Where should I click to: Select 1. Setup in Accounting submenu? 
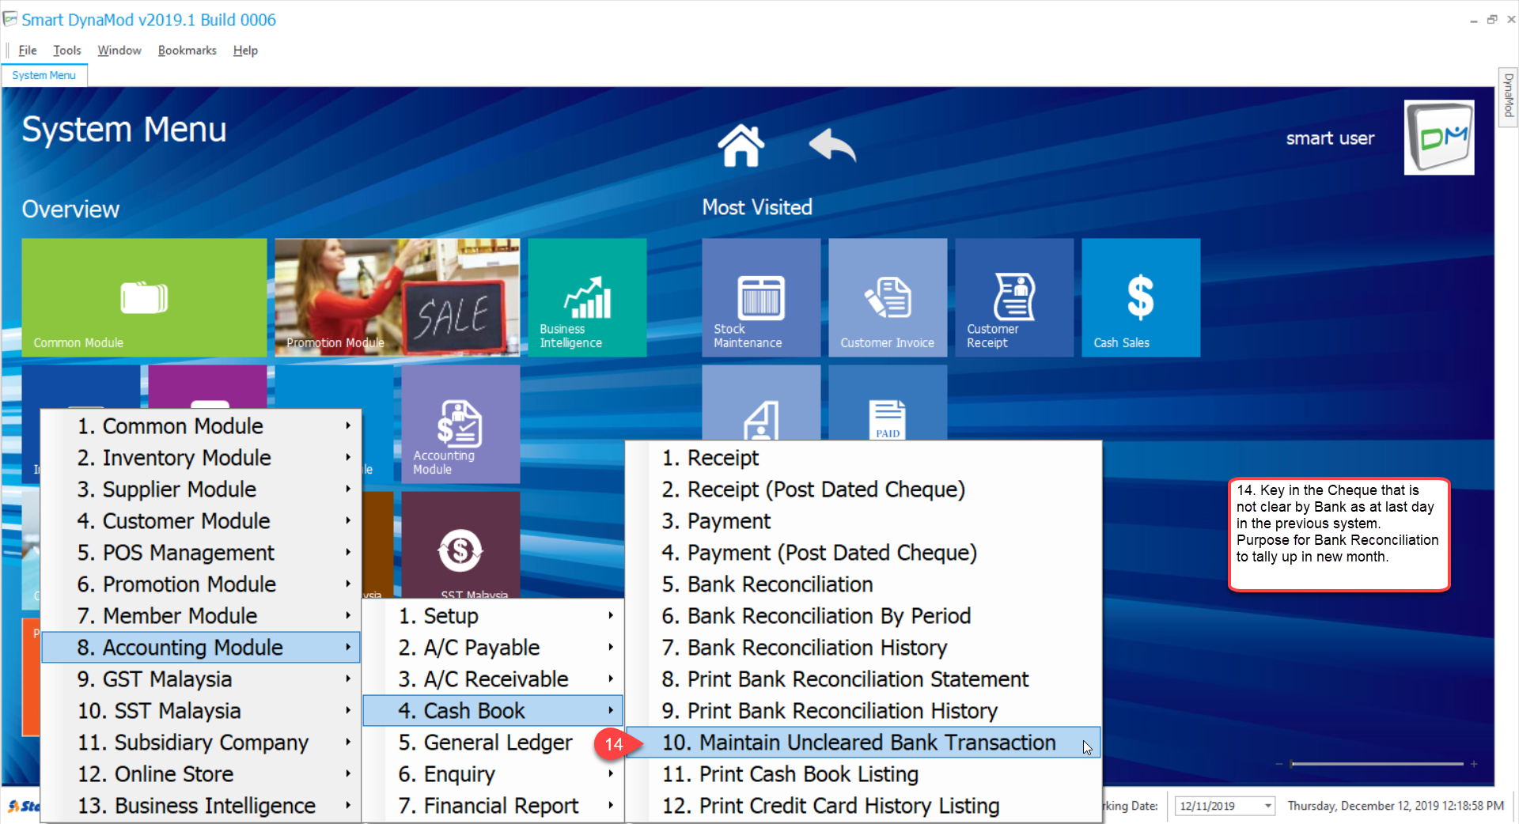[493, 615]
